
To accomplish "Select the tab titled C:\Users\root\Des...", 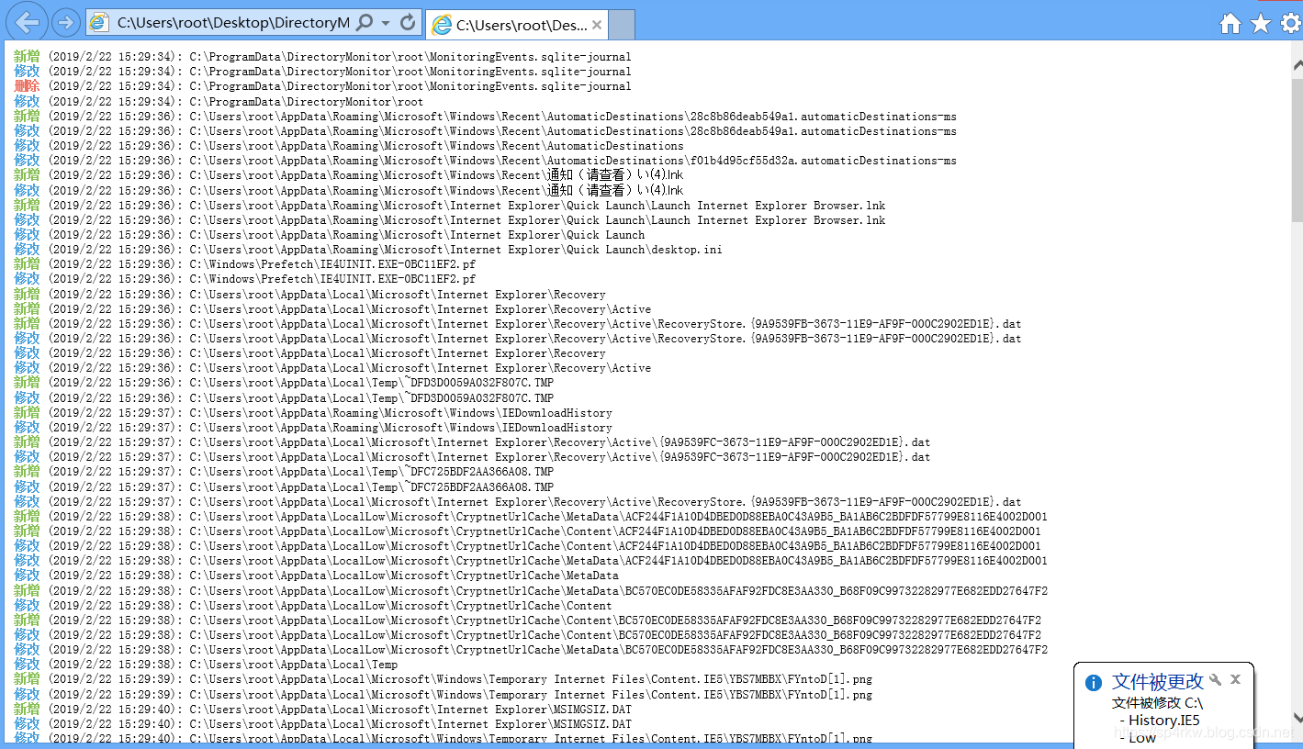I will tap(518, 25).
